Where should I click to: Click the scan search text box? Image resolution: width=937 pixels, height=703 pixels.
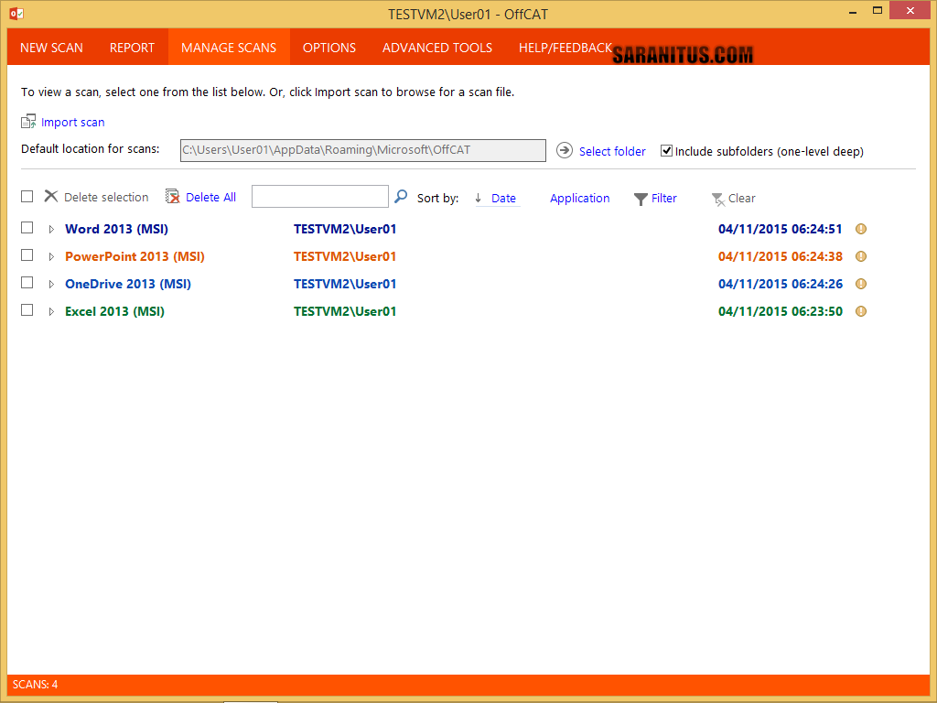tap(320, 196)
